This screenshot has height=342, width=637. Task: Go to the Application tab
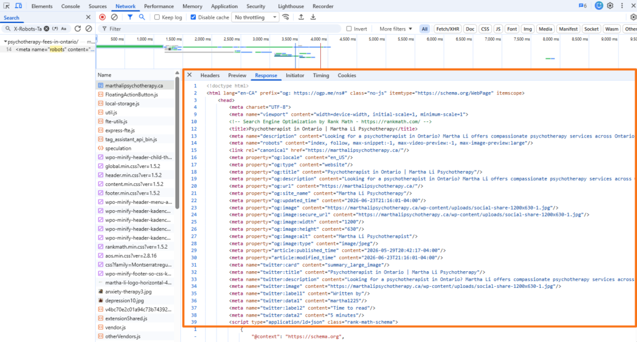(x=224, y=6)
